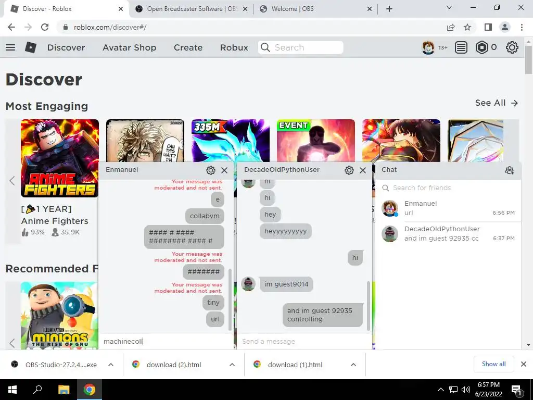533x400 pixels.
Task: Click the Roblox logo home icon
Action: click(31, 47)
